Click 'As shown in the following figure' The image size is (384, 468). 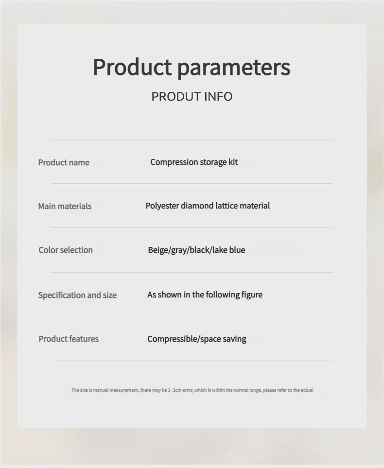point(205,295)
